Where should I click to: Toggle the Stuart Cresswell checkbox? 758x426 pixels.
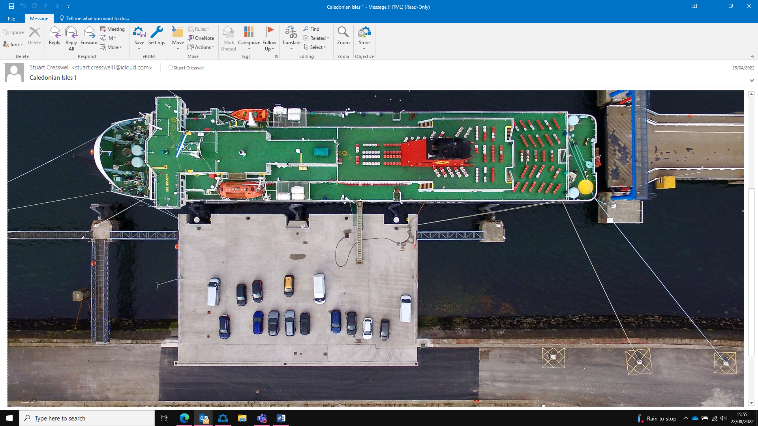click(171, 67)
